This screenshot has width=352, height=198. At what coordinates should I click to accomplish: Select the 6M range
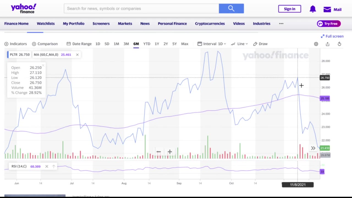coord(136,44)
